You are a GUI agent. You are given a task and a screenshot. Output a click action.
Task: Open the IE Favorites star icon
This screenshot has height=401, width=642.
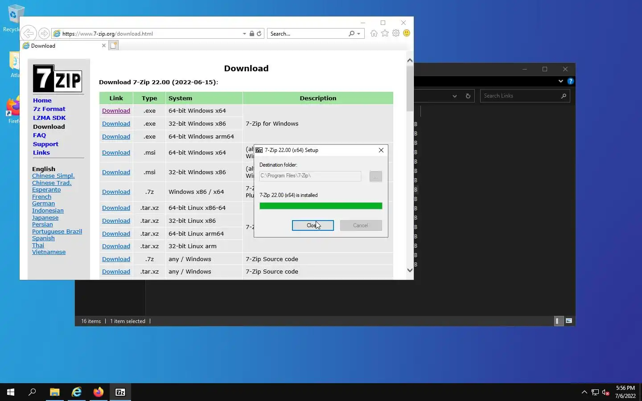click(x=385, y=33)
